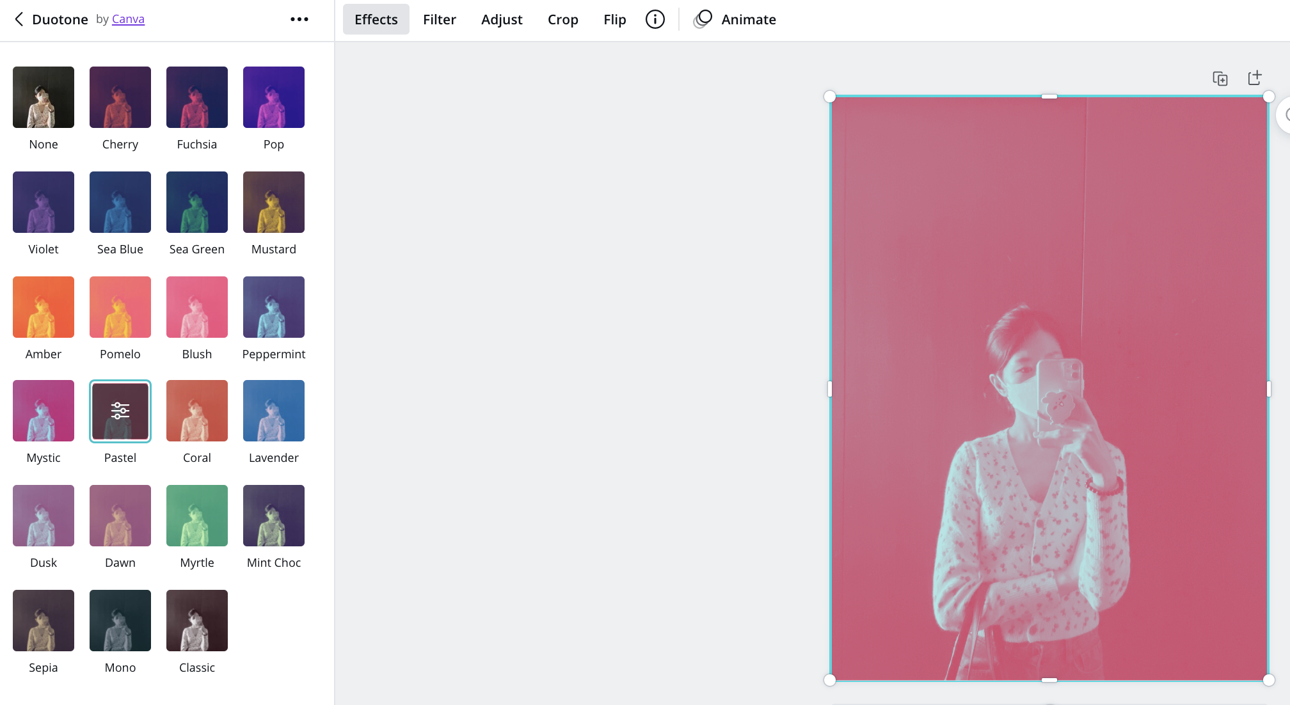The width and height of the screenshot is (1290, 705).
Task: Open the Canva author link
Action: tap(128, 19)
